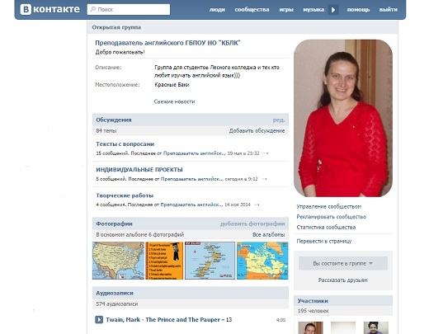This screenshot has height=334, width=429.
Task: Open the arrow next to ИНДИВИДУАЛЬНЫЕ ПРОЕКТЫ last message
Action: [x=264, y=179]
